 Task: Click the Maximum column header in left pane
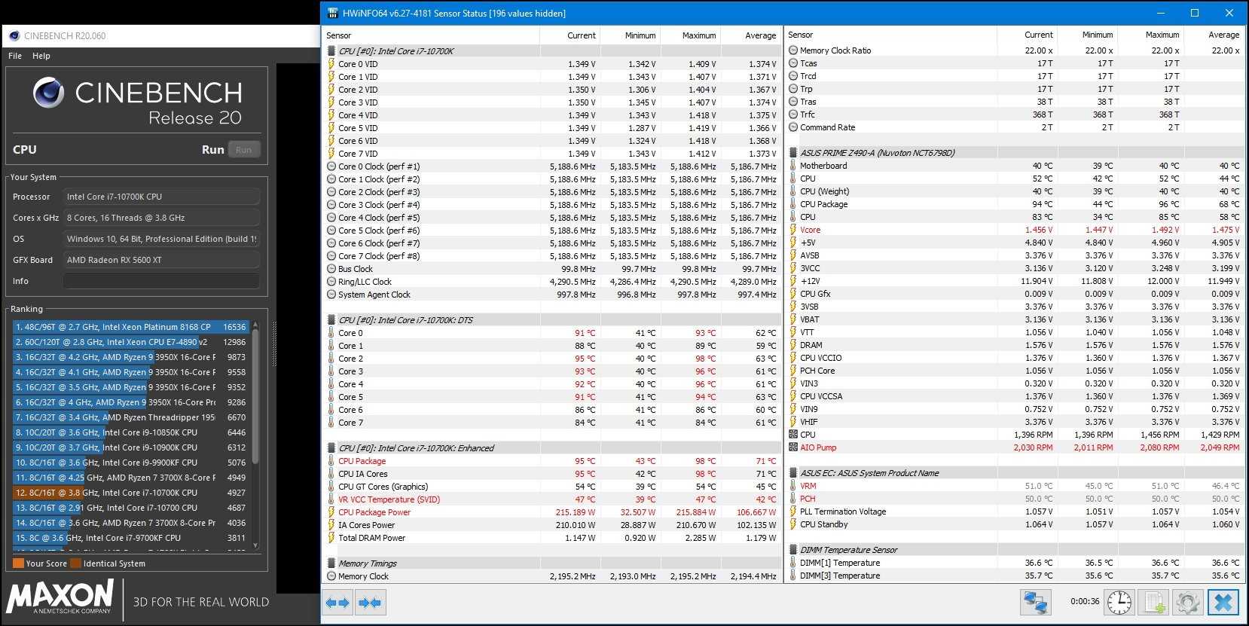[698, 35]
